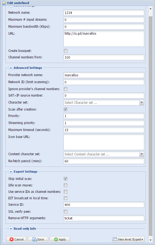
Task: Toggle Skip initial scan checkbox
Action: [x=66, y=179]
